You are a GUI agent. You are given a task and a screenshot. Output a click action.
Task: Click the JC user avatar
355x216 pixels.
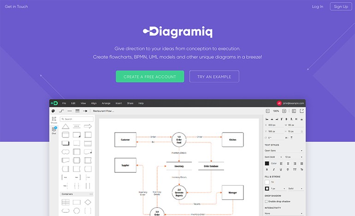pyautogui.click(x=279, y=103)
